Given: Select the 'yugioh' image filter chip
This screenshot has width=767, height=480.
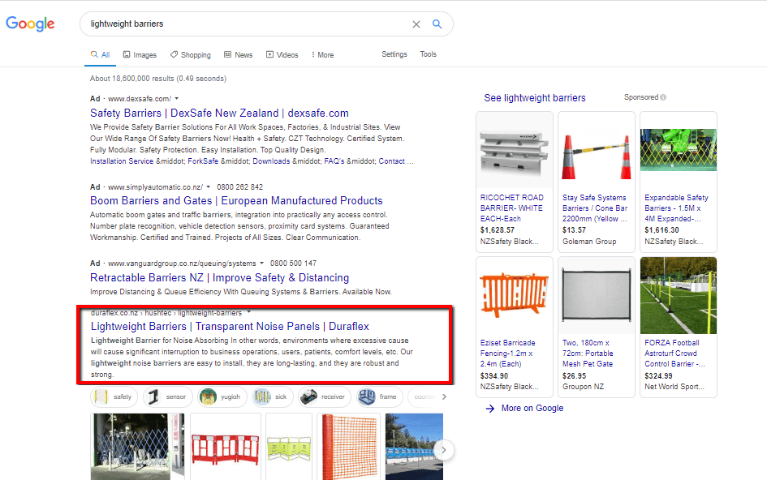Looking at the screenshot, I should [x=222, y=397].
